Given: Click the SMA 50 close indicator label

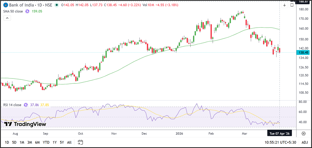Looking at the screenshot, I should tap(13, 11).
